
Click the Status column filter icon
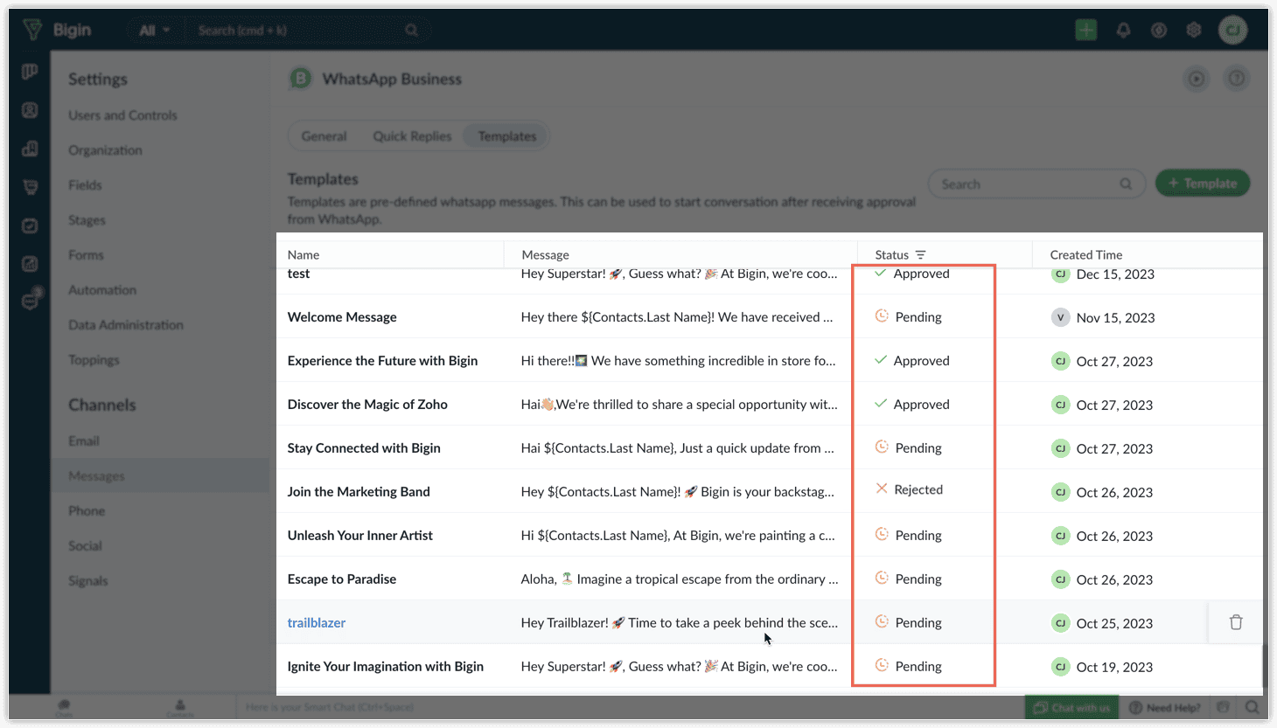(x=920, y=254)
